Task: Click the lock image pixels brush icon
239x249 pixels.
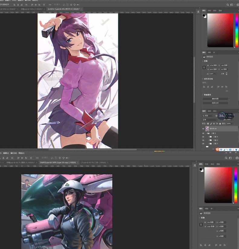Action: pyautogui.click(x=211, y=124)
